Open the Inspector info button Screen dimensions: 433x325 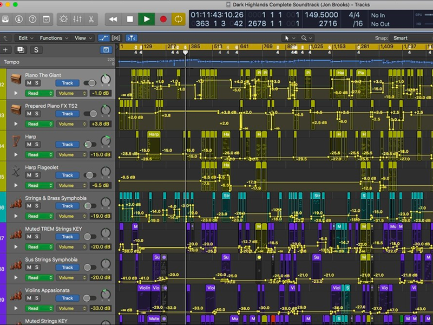click(19, 19)
